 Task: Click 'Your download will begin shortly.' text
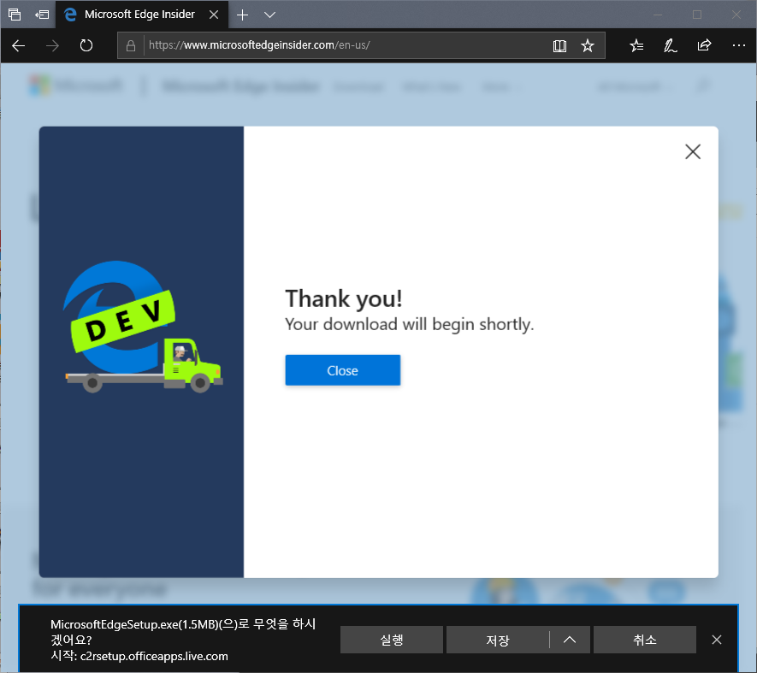coord(410,324)
